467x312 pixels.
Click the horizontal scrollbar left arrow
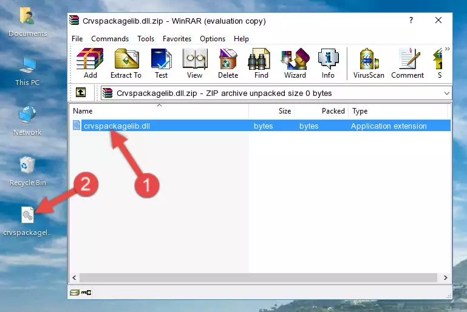75,277
